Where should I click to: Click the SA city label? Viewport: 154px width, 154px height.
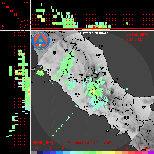click(126, 131)
